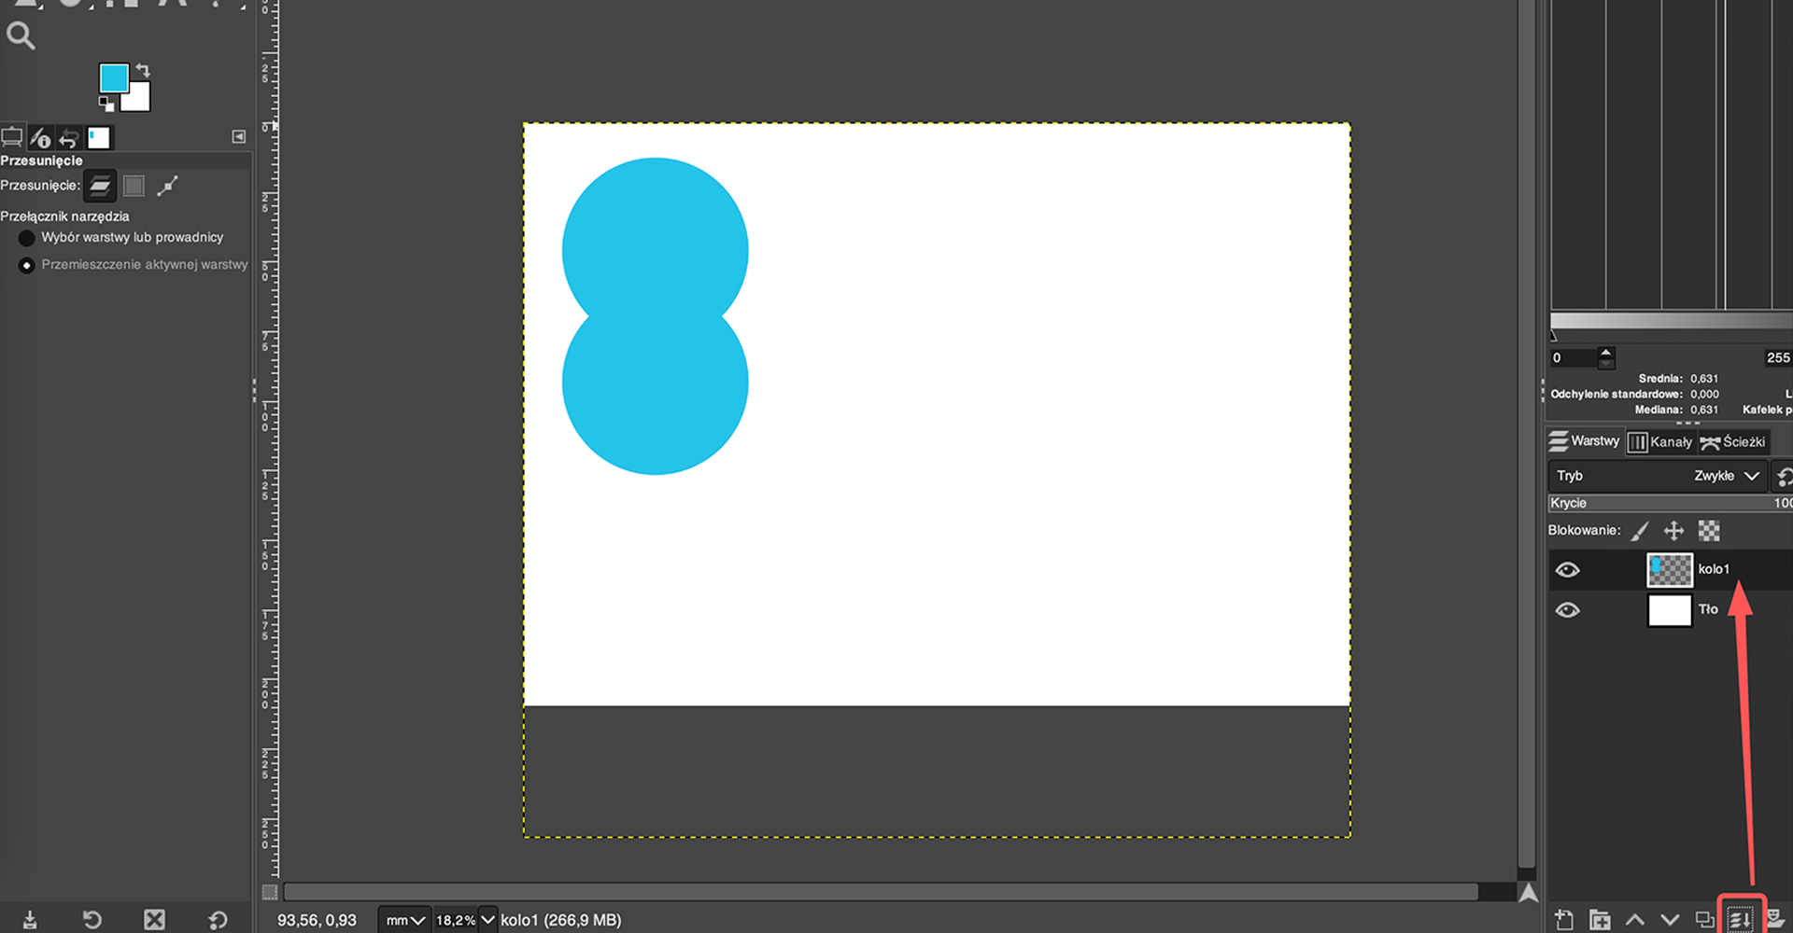The image size is (1793, 933).
Task: Click the Tło layer thumbnail
Action: [x=1669, y=610]
